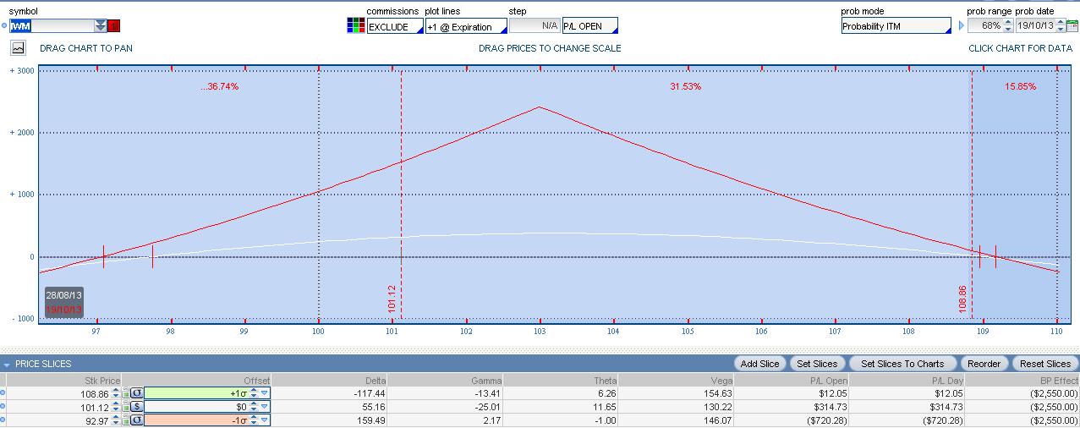Image resolution: width=1080 pixels, height=428 pixels.
Task: Click the 28/08/13 date label on chart
Action: point(64,294)
